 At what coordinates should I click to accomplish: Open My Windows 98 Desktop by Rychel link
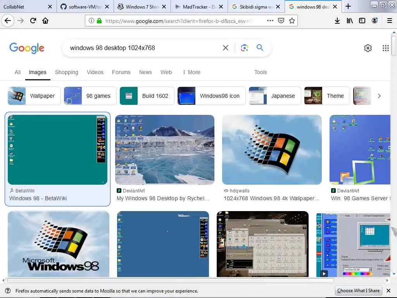coord(163,198)
